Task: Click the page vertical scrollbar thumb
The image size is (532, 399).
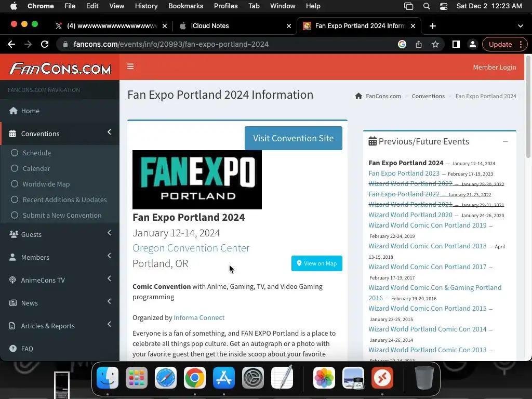Action: (x=528, y=107)
